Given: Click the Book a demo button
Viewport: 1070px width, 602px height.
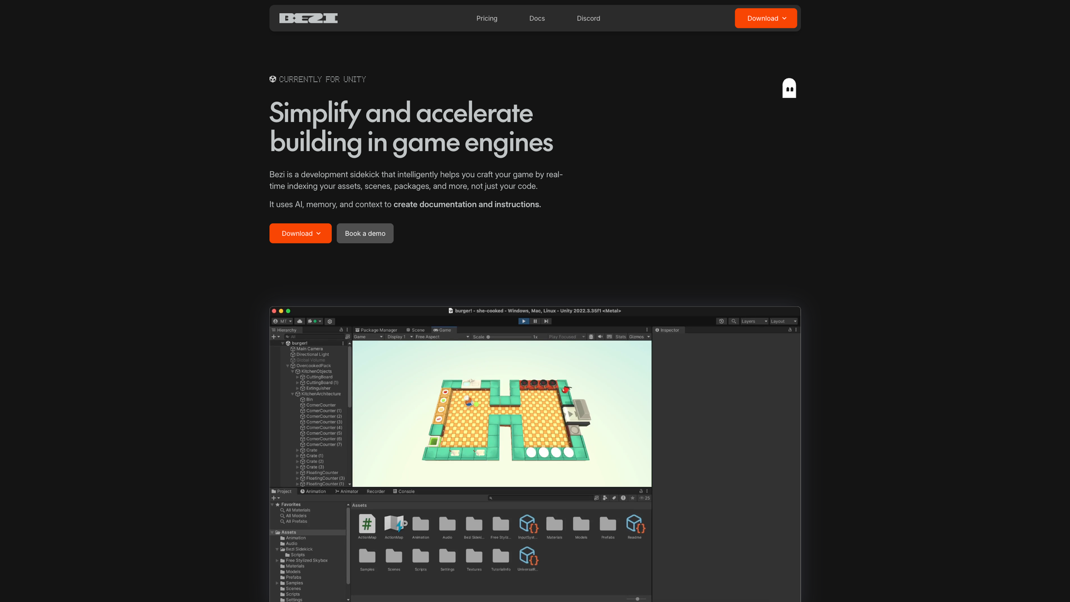Looking at the screenshot, I should click(365, 234).
